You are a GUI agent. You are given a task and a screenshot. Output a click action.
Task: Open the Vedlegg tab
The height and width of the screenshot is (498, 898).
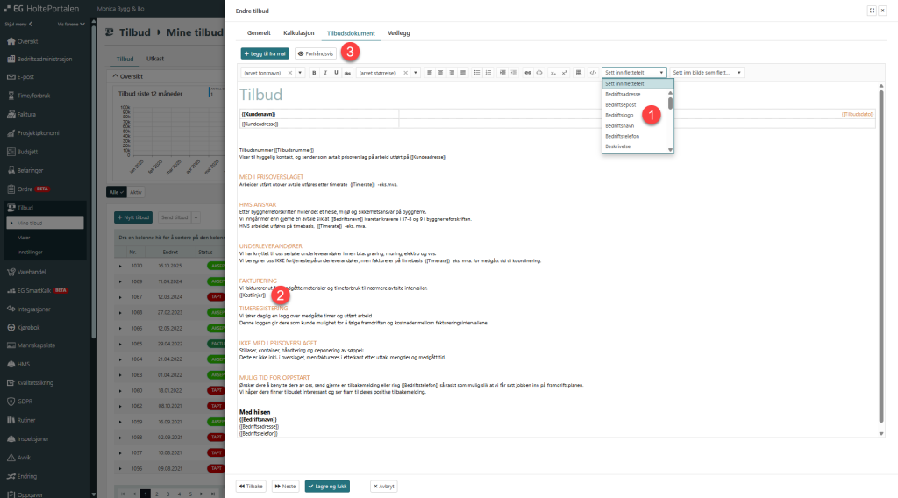pyautogui.click(x=399, y=32)
